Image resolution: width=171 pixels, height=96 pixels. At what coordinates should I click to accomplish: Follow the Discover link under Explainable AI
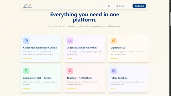114,59
